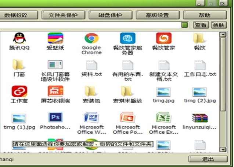This screenshot has width=234, height=167.
Task: Open the 文件夹保护 tab
Action: tap(63, 15)
